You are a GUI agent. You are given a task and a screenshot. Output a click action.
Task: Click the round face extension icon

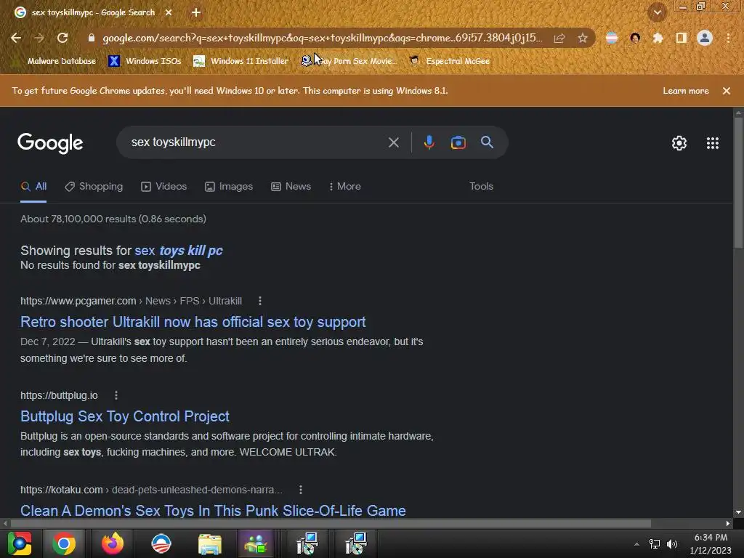(635, 38)
